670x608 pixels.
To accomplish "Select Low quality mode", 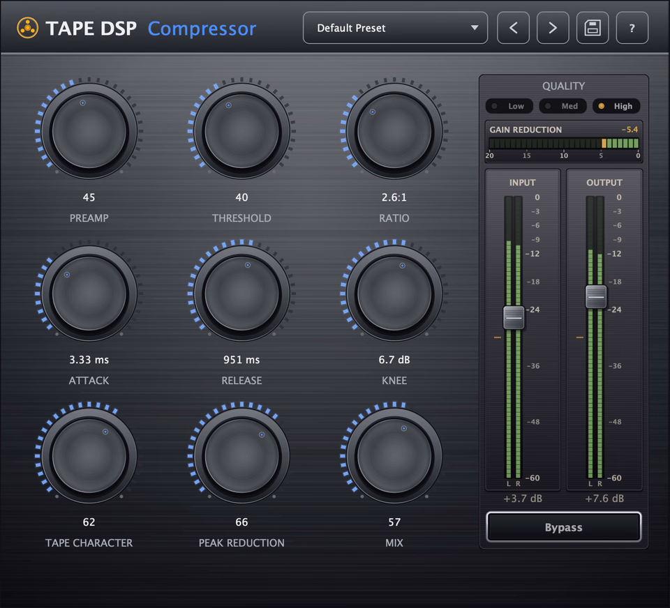I will point(509,106).
